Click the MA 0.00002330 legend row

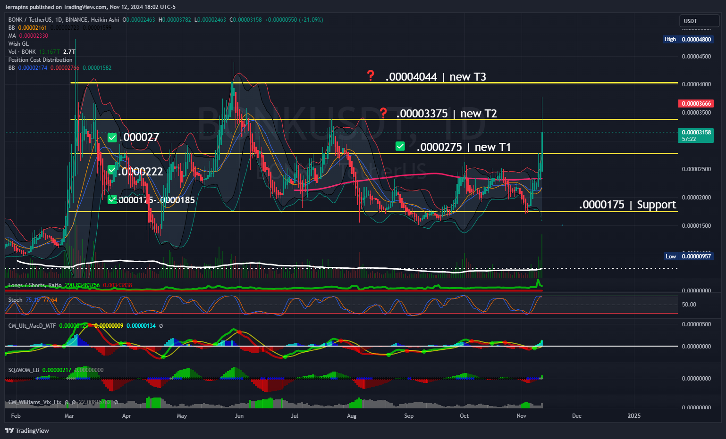click(x=28, y=36)
